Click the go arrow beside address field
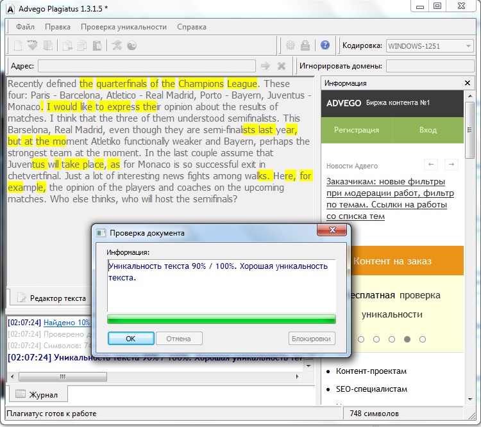This screenshot has width=481, height=427. (x=265, y=65)
